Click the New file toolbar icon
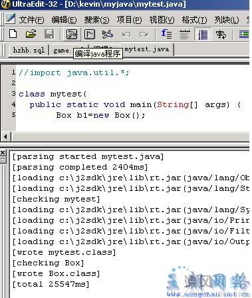 point(13,34)
